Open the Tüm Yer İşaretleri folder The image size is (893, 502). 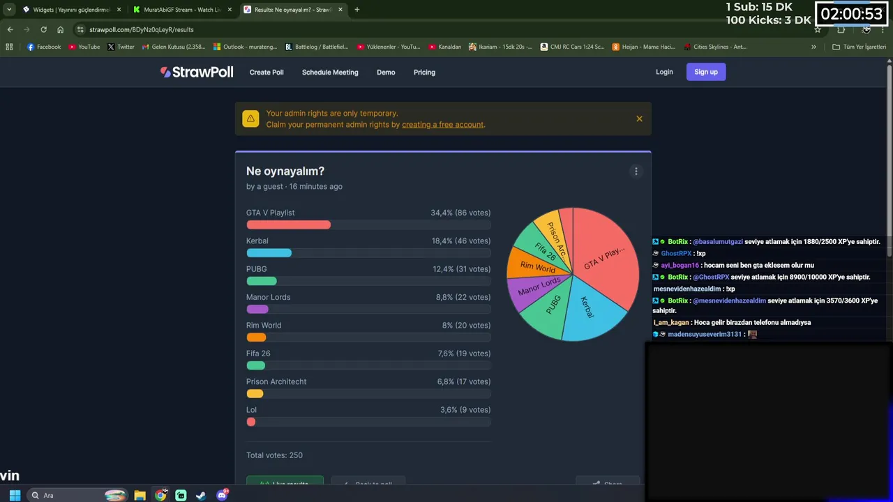(859, 47)
